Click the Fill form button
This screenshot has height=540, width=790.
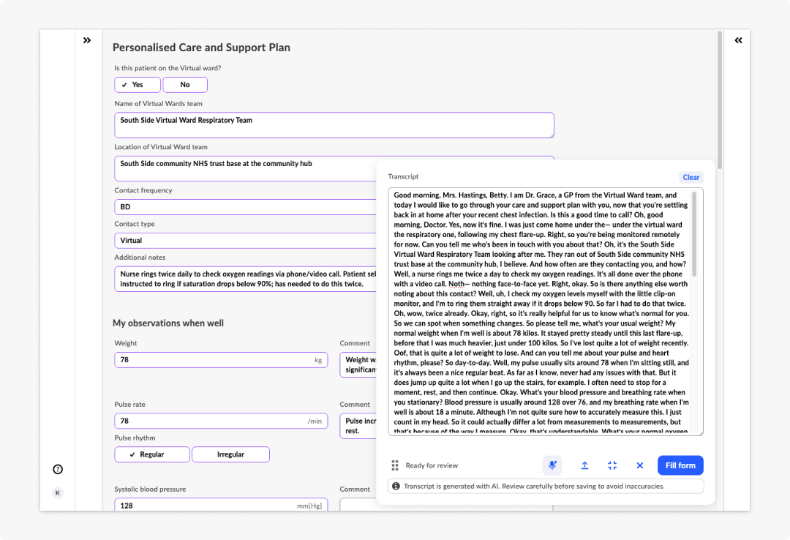(x=680, y=465)
